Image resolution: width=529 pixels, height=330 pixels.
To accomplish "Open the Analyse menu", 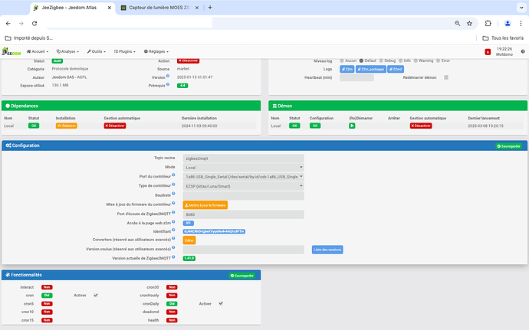I will (x=67, y=51).
